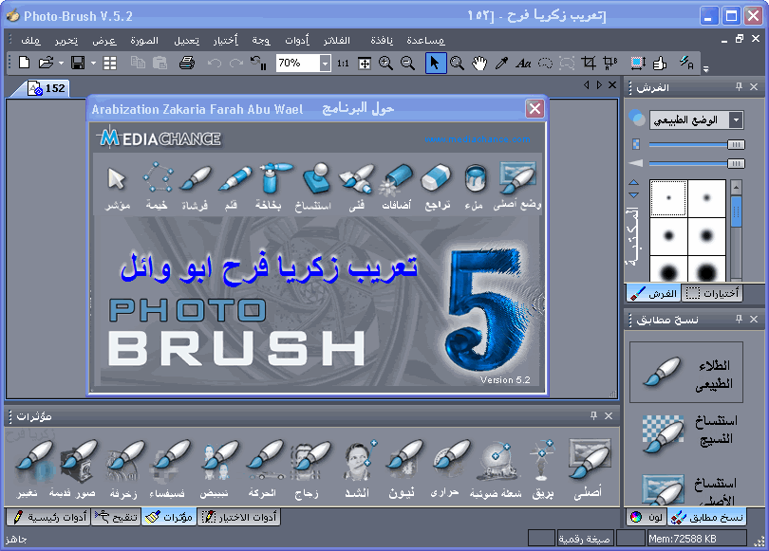Image resolution: width=769 pixels, height=551 pixels.
Task: Toggle pin on الفرش brushes panel
Action: [739, 86]
